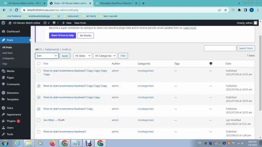Open File Explorer from the taskbar
262x147 pixels.
point(29,143)
